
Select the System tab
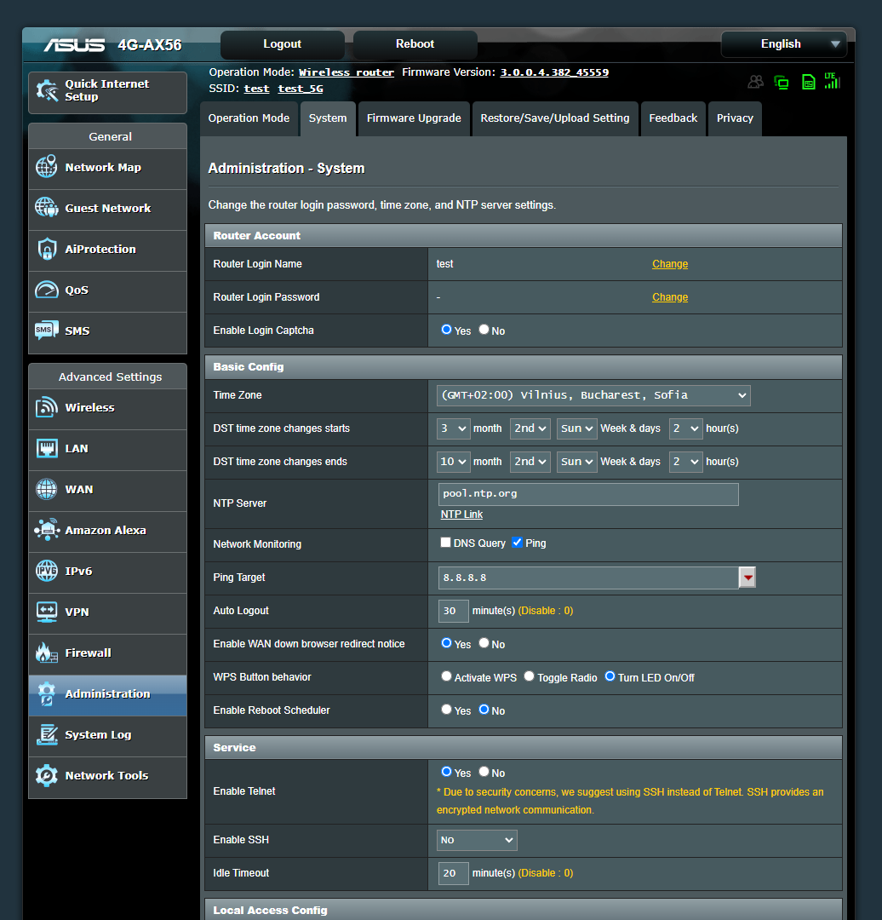pos(328,118)
